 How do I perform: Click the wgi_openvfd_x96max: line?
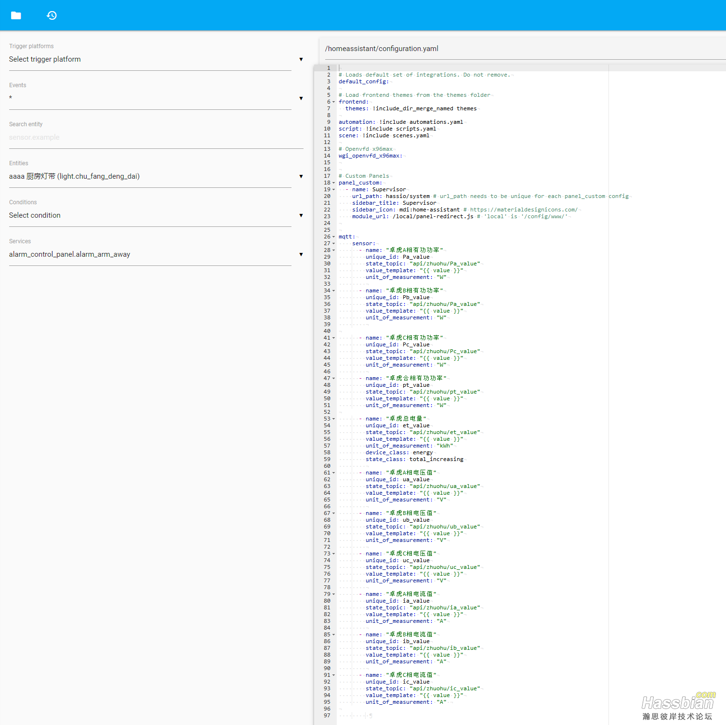tap(370, 156)
